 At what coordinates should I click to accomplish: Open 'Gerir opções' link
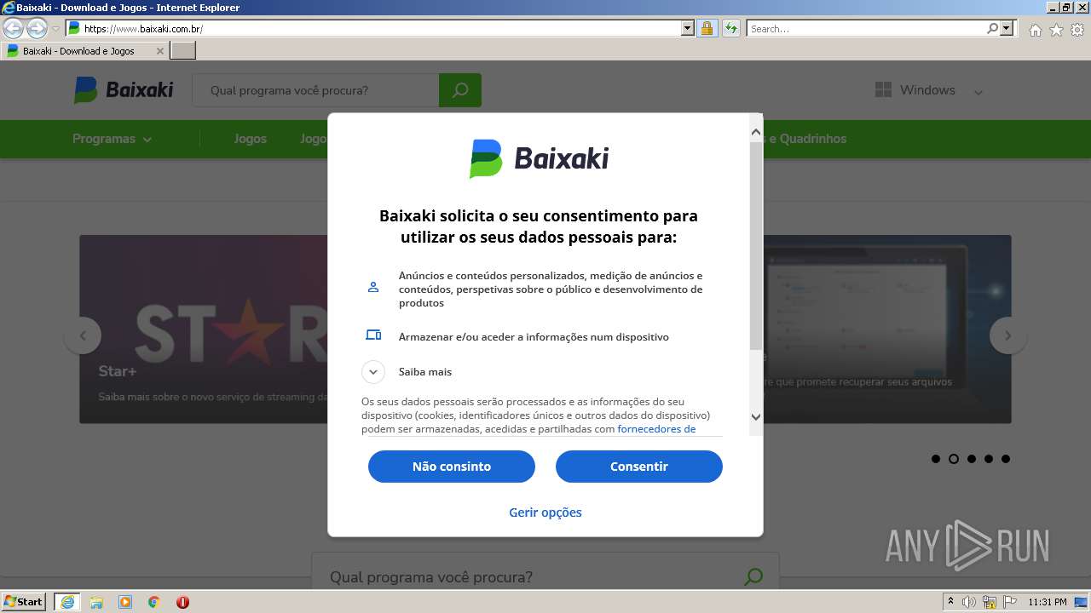click(545, 513)
